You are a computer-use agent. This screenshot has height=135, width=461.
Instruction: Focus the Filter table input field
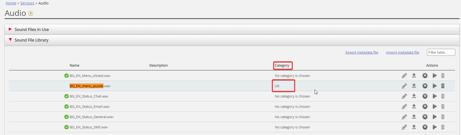tap(441, 52)
